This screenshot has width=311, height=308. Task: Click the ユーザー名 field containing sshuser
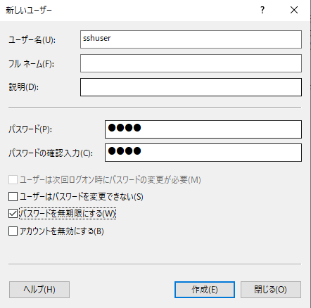(191, 39)
